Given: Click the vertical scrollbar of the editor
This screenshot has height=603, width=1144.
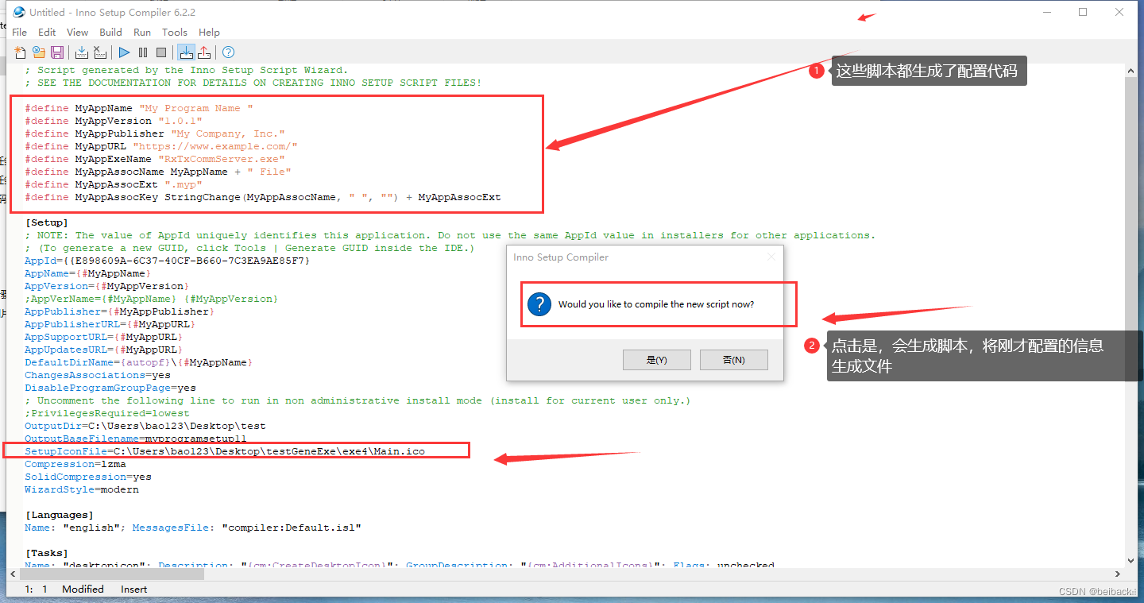Looking at the screenshot, I should click(1130, 316).
